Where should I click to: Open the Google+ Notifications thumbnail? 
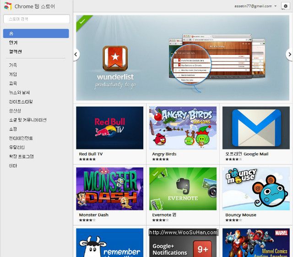click(x=183, y=243)
